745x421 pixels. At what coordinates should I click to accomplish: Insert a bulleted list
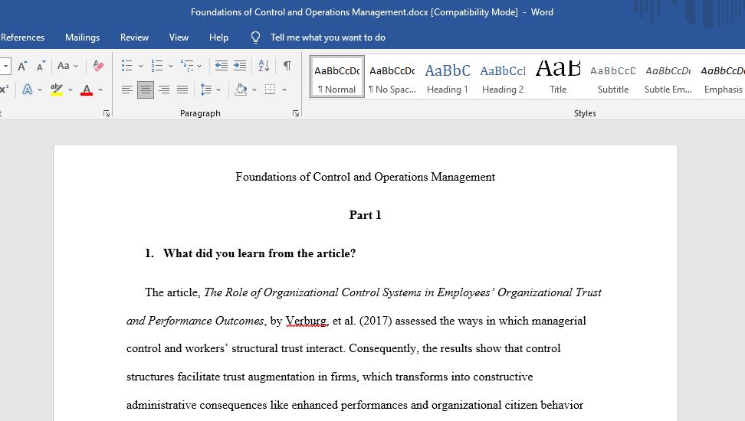[x=126, y=66]
